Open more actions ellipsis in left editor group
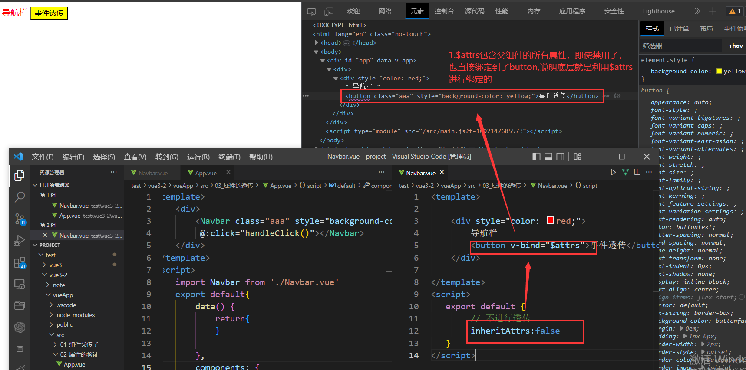 (381, 172)
